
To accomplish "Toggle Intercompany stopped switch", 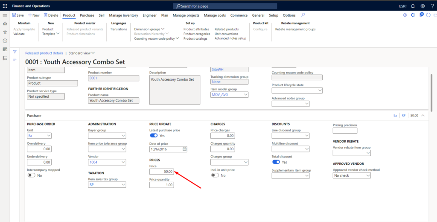I will point(32,175).
